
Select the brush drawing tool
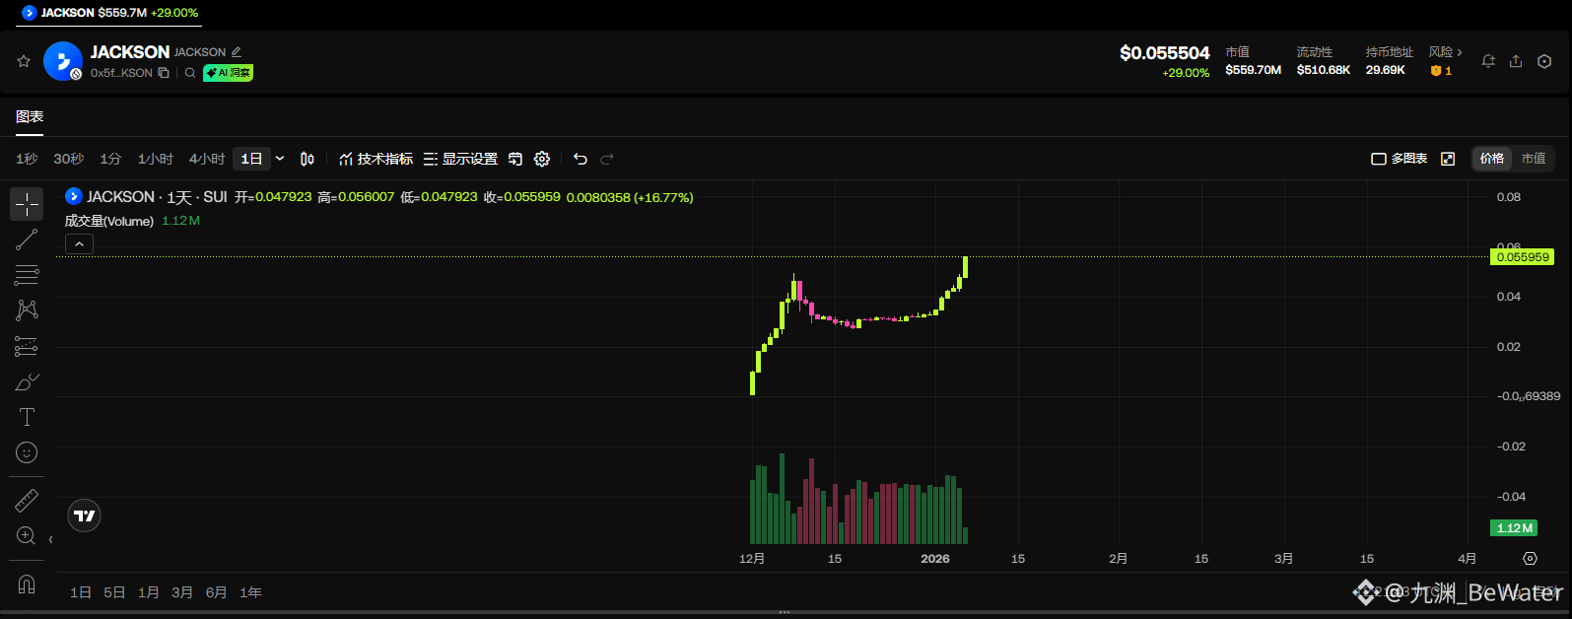tap(27, 381)
